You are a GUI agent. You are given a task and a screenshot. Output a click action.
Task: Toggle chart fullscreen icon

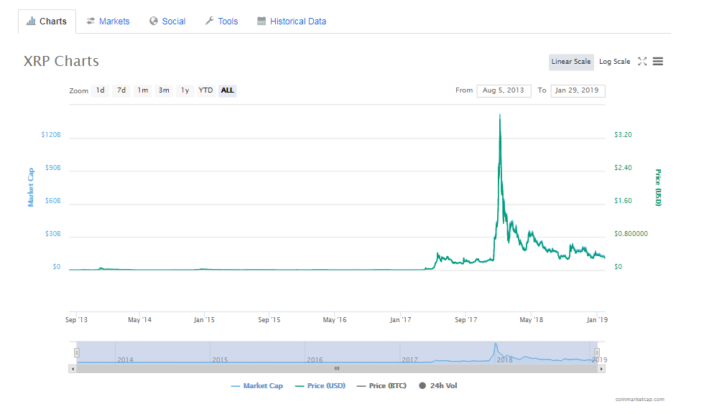click(642, 62)
